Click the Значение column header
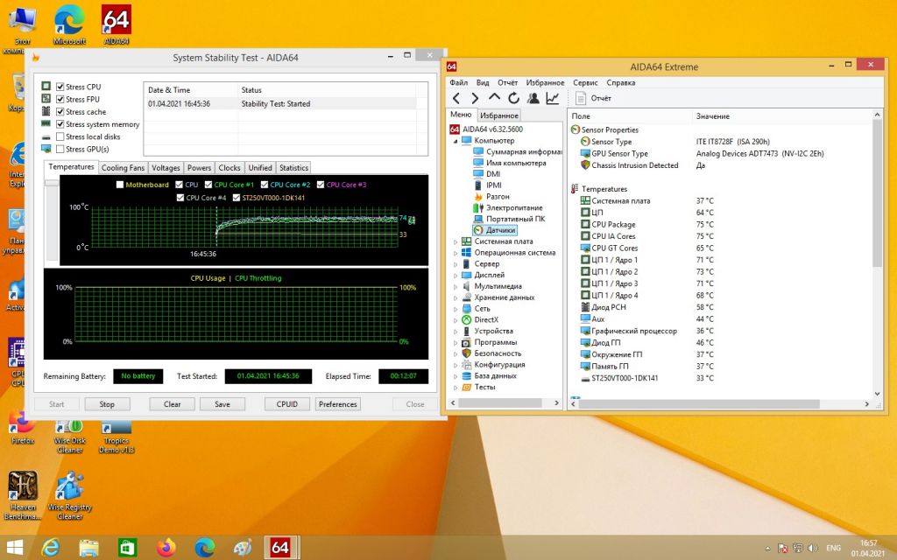The width and height of the screenshot is (897, 560). [x=713, y=116]
